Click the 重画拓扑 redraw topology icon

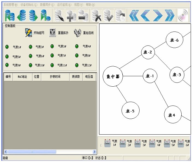(x=52, y=33)
